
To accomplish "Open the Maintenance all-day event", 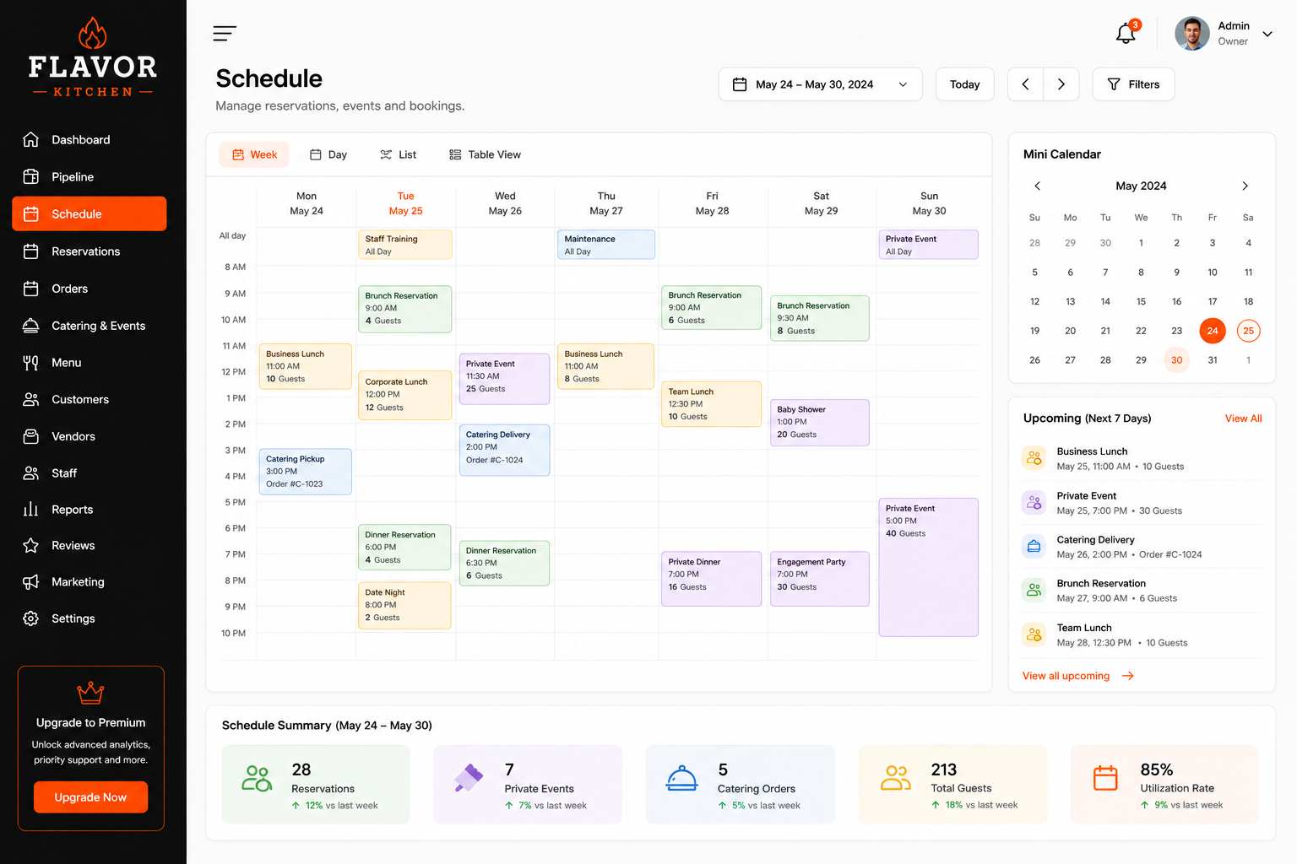I will [606, 245].
